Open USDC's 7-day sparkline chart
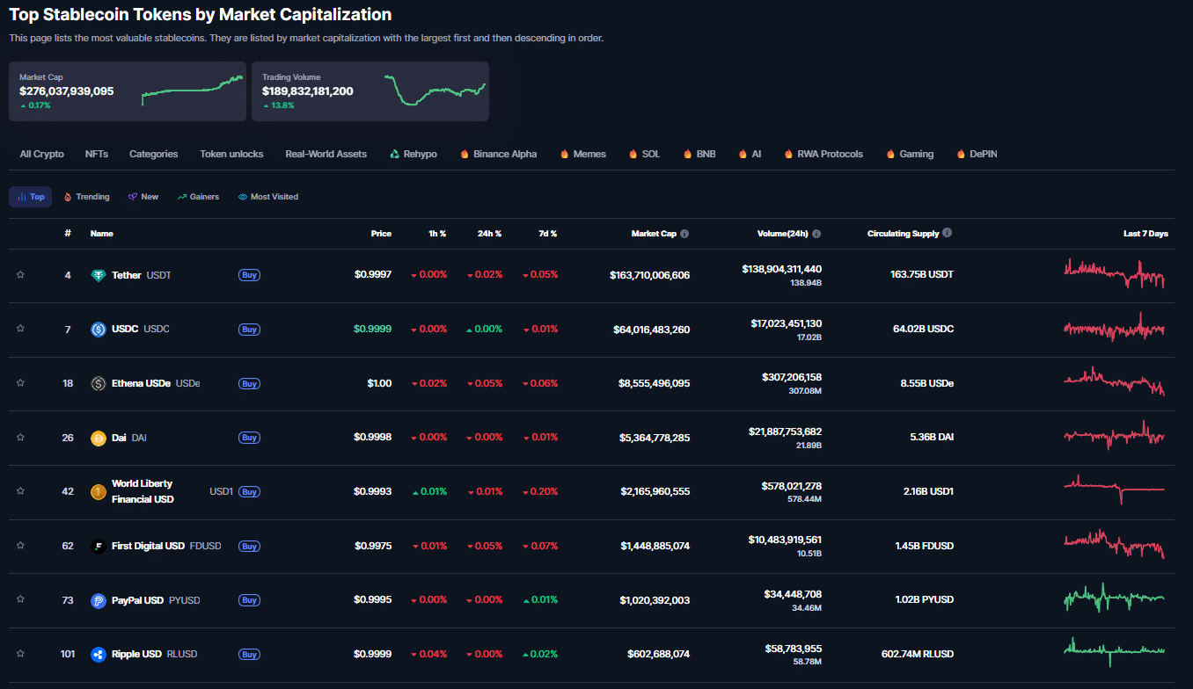1193x689 pixels. pyautogui.click(x=1114, y=328)
